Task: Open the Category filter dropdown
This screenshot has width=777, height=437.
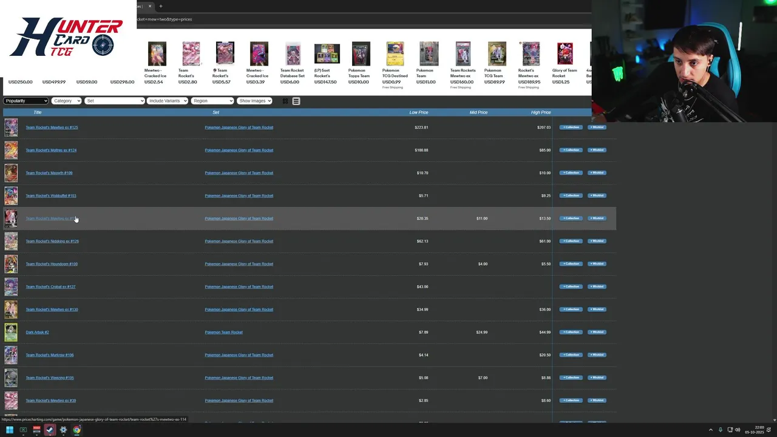Action: coord(66,101)
